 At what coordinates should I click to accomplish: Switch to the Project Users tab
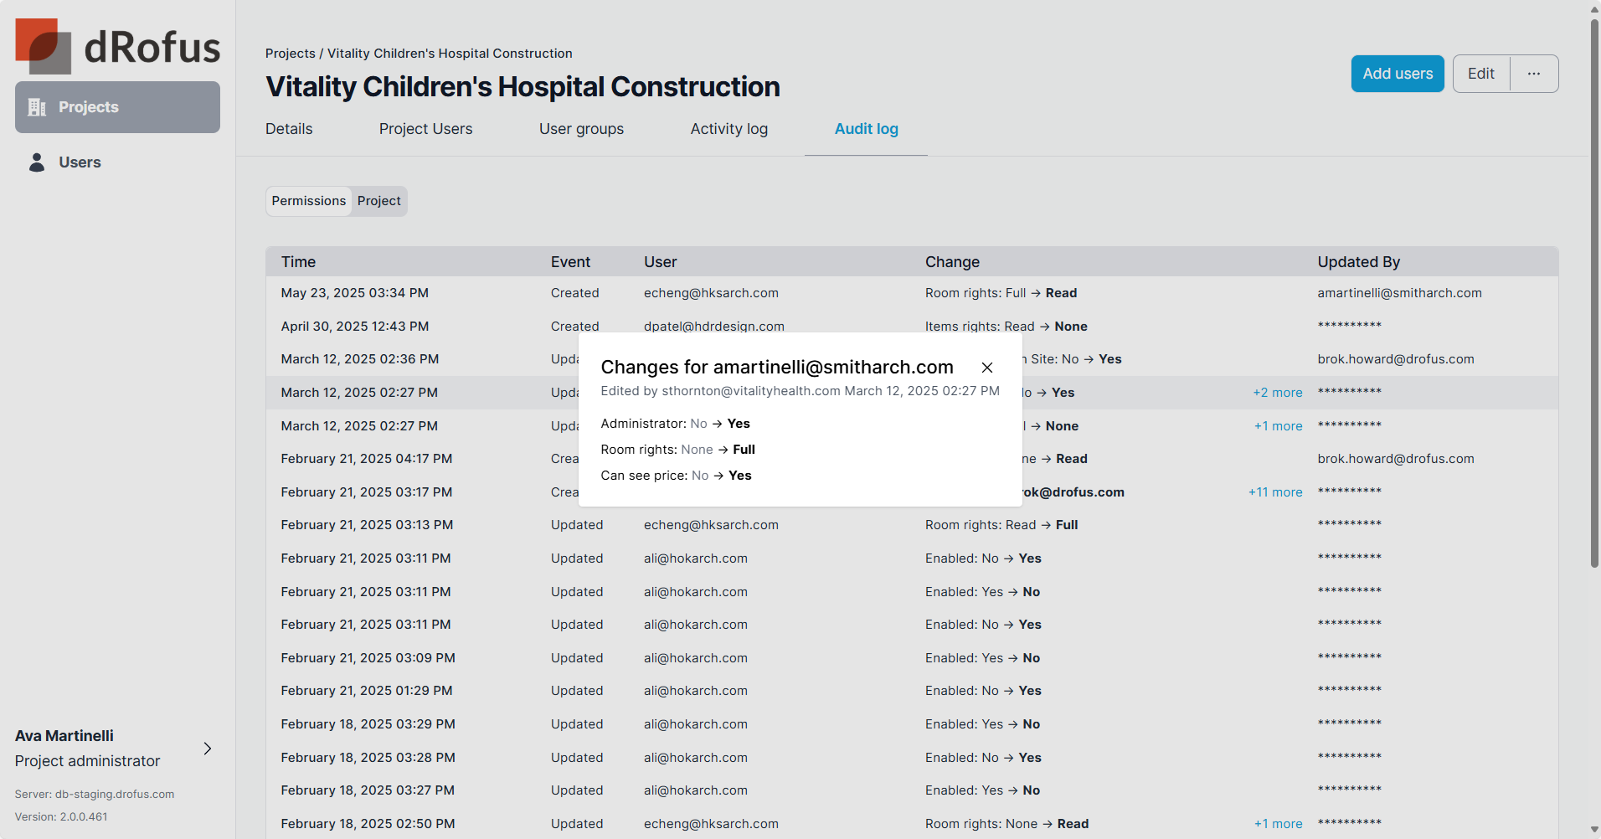(425, 129)
